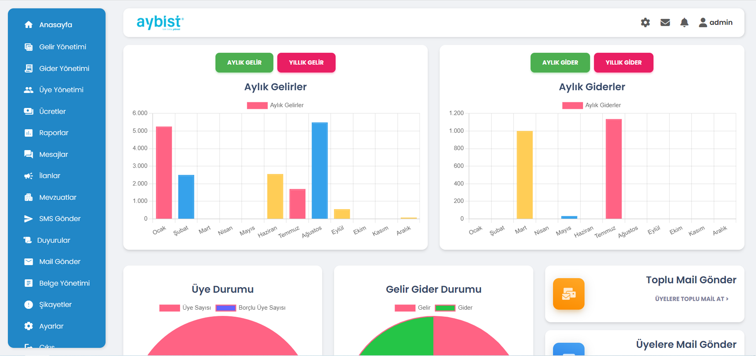Click the Duyurular scroll icon
Screen dimensions: 756x356
(28, 240)
